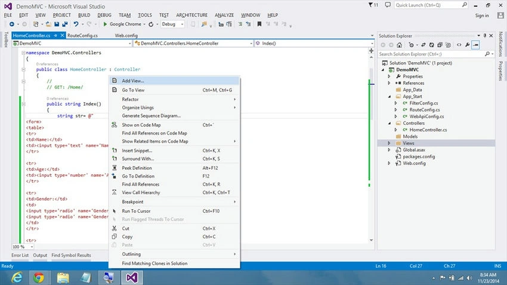This screenshot has width=507, height=285.
Task: Click the Open File folder icon
Action: [48, 24]
